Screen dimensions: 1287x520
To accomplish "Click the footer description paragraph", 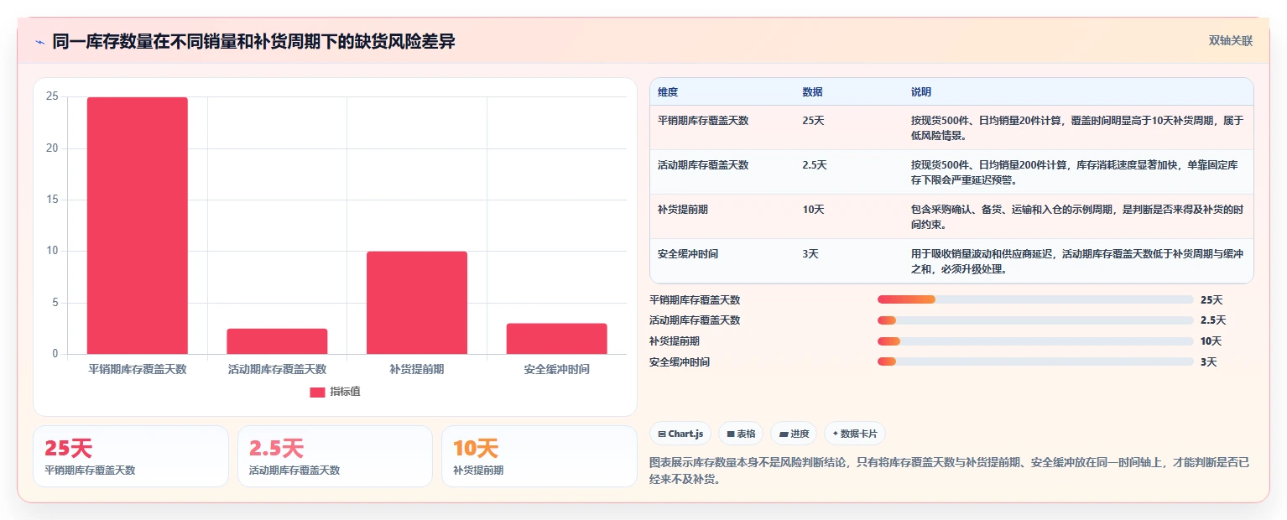I will 950,471.
